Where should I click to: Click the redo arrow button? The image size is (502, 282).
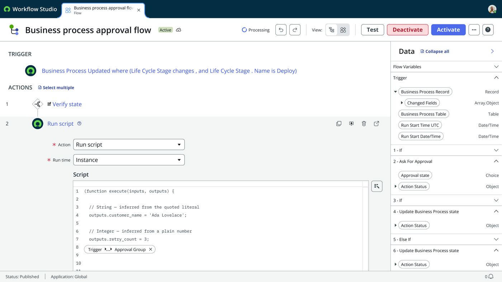pos(295,30)
